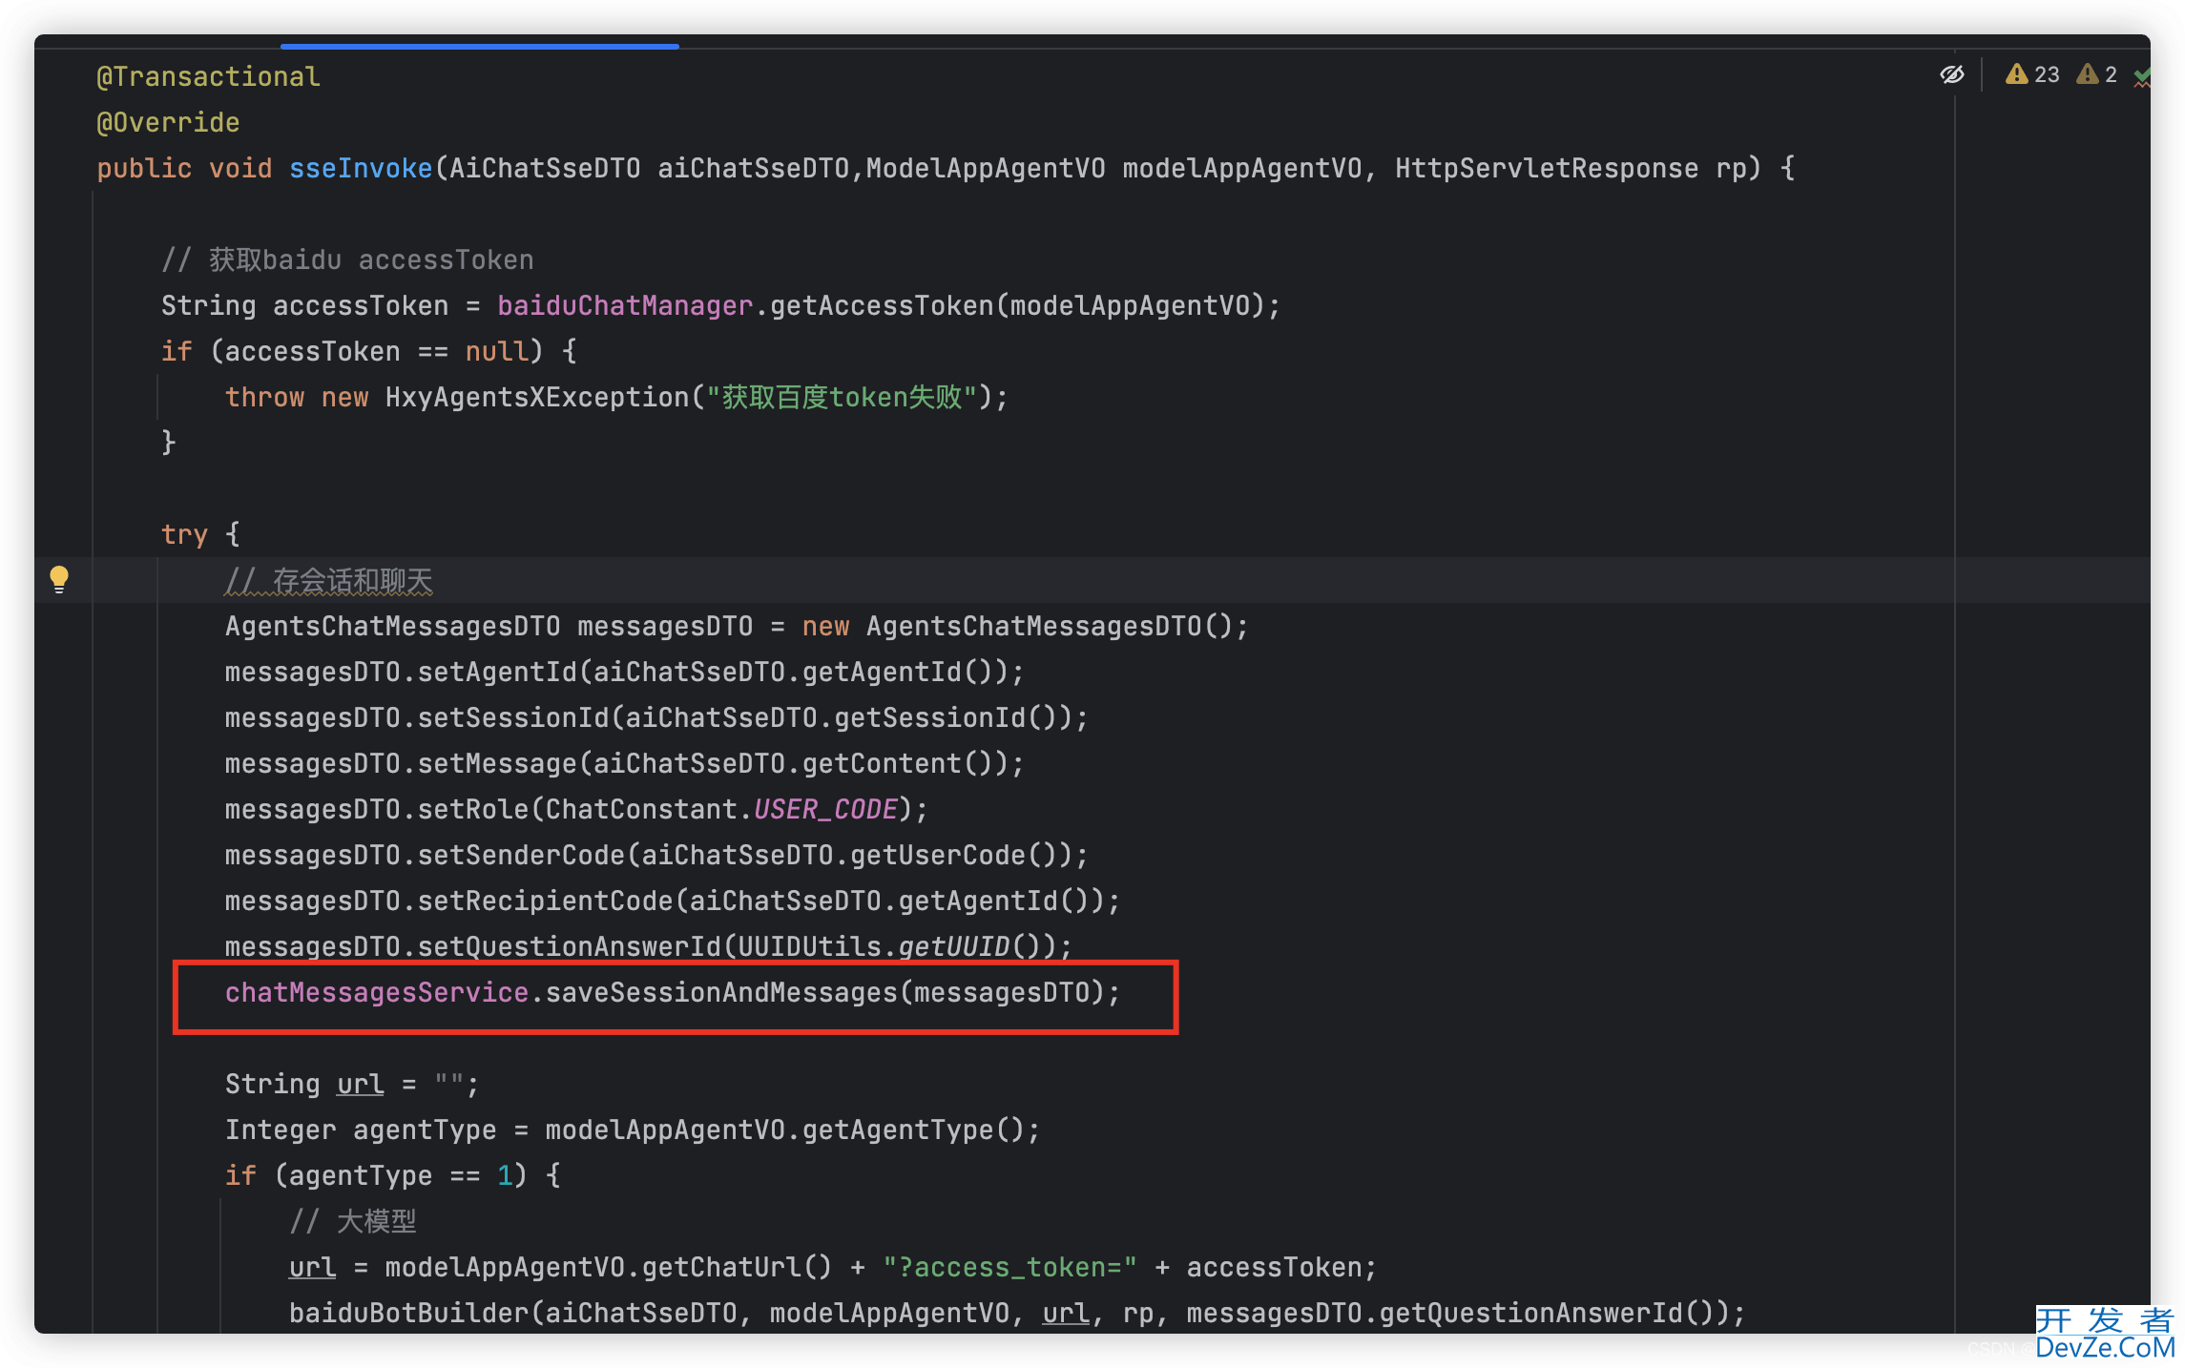Click getAgentType method call
This screenshot has height=1368, width=2185.
(898, 1130)
